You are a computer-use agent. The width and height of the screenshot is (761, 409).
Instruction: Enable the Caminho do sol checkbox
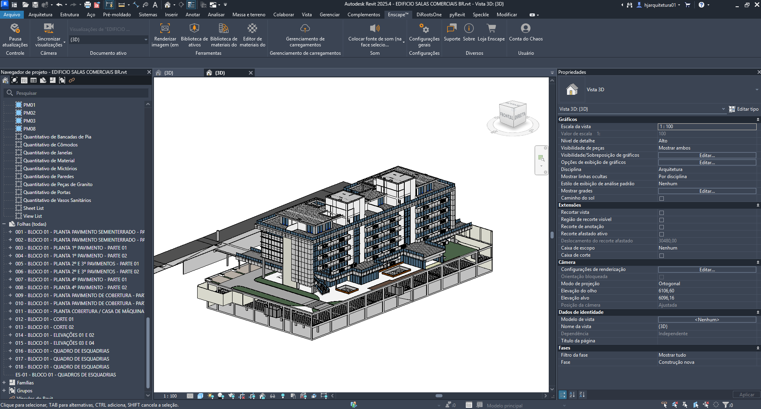(x=661, y=198)
